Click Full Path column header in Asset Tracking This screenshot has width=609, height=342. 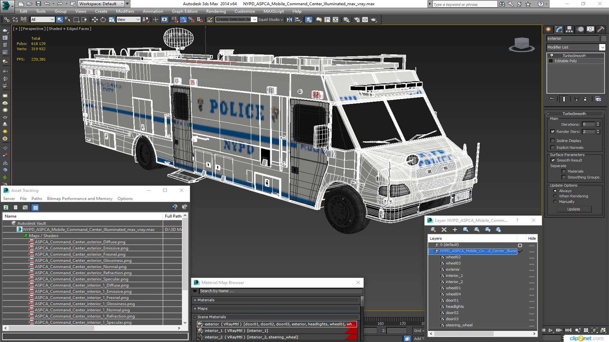click(173, 216)
